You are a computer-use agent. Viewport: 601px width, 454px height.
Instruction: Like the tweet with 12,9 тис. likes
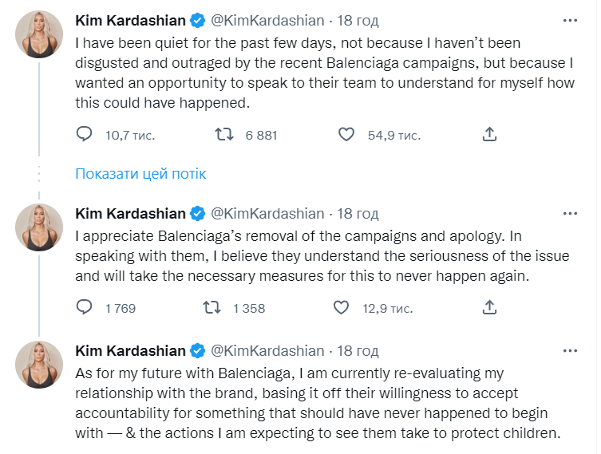341,307
